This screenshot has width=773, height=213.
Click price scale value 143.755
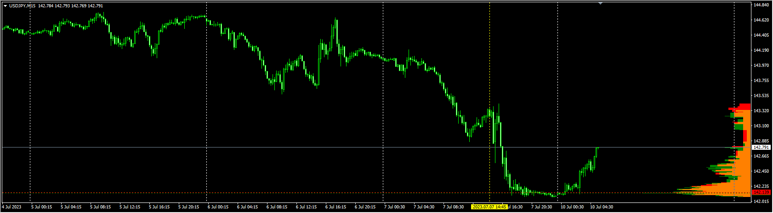[762, 81]
